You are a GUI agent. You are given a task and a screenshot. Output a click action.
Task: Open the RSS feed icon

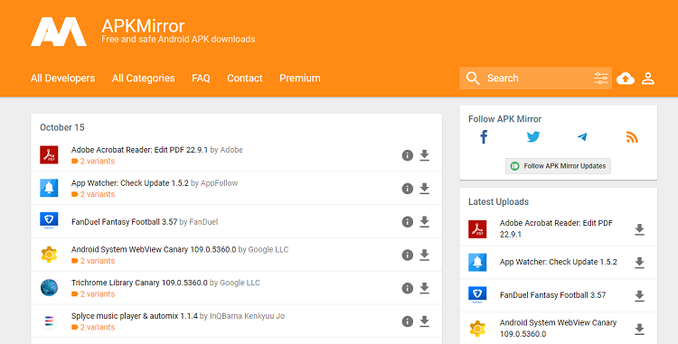(x=632, y=137)
